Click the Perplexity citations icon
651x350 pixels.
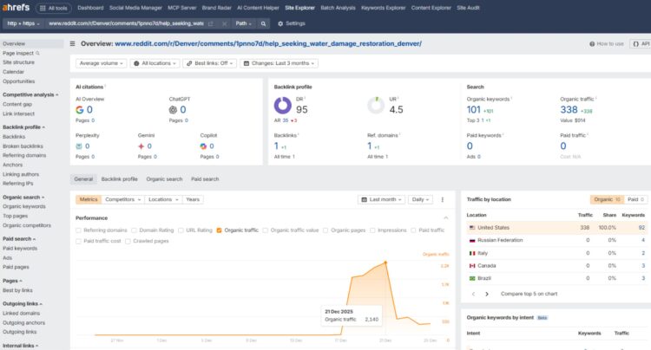pos(79,146)
